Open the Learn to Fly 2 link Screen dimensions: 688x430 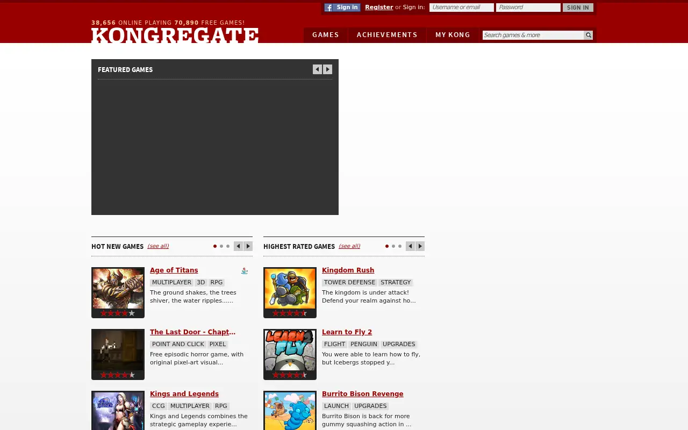click(347, 332)
